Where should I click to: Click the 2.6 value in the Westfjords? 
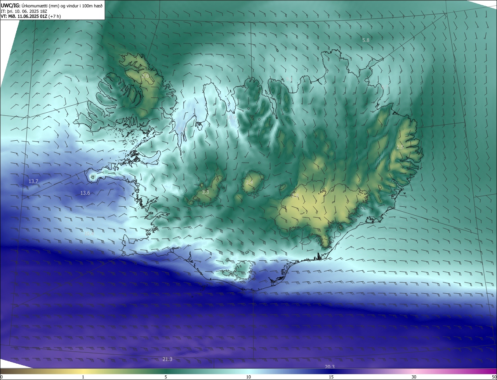point(146,76)
